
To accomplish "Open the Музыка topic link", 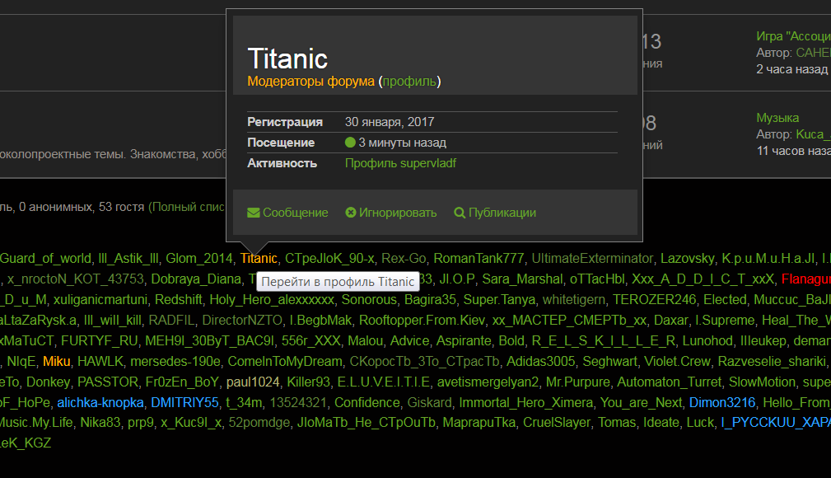I will [x=777, y=118].
